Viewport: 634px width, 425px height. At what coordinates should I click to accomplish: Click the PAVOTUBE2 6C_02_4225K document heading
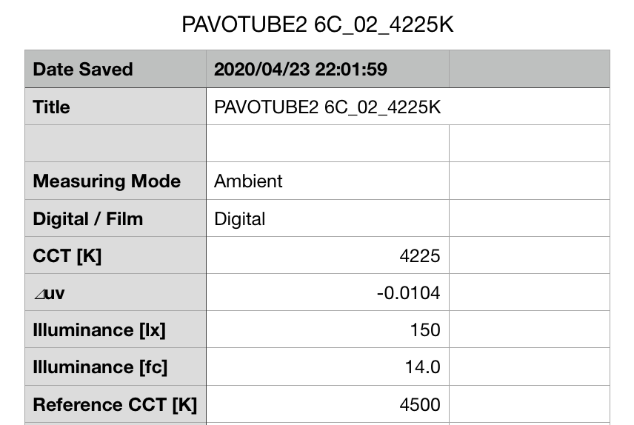(317, 24)
